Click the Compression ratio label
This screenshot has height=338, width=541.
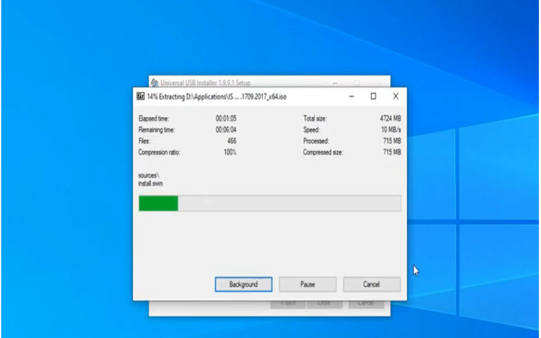159,152
